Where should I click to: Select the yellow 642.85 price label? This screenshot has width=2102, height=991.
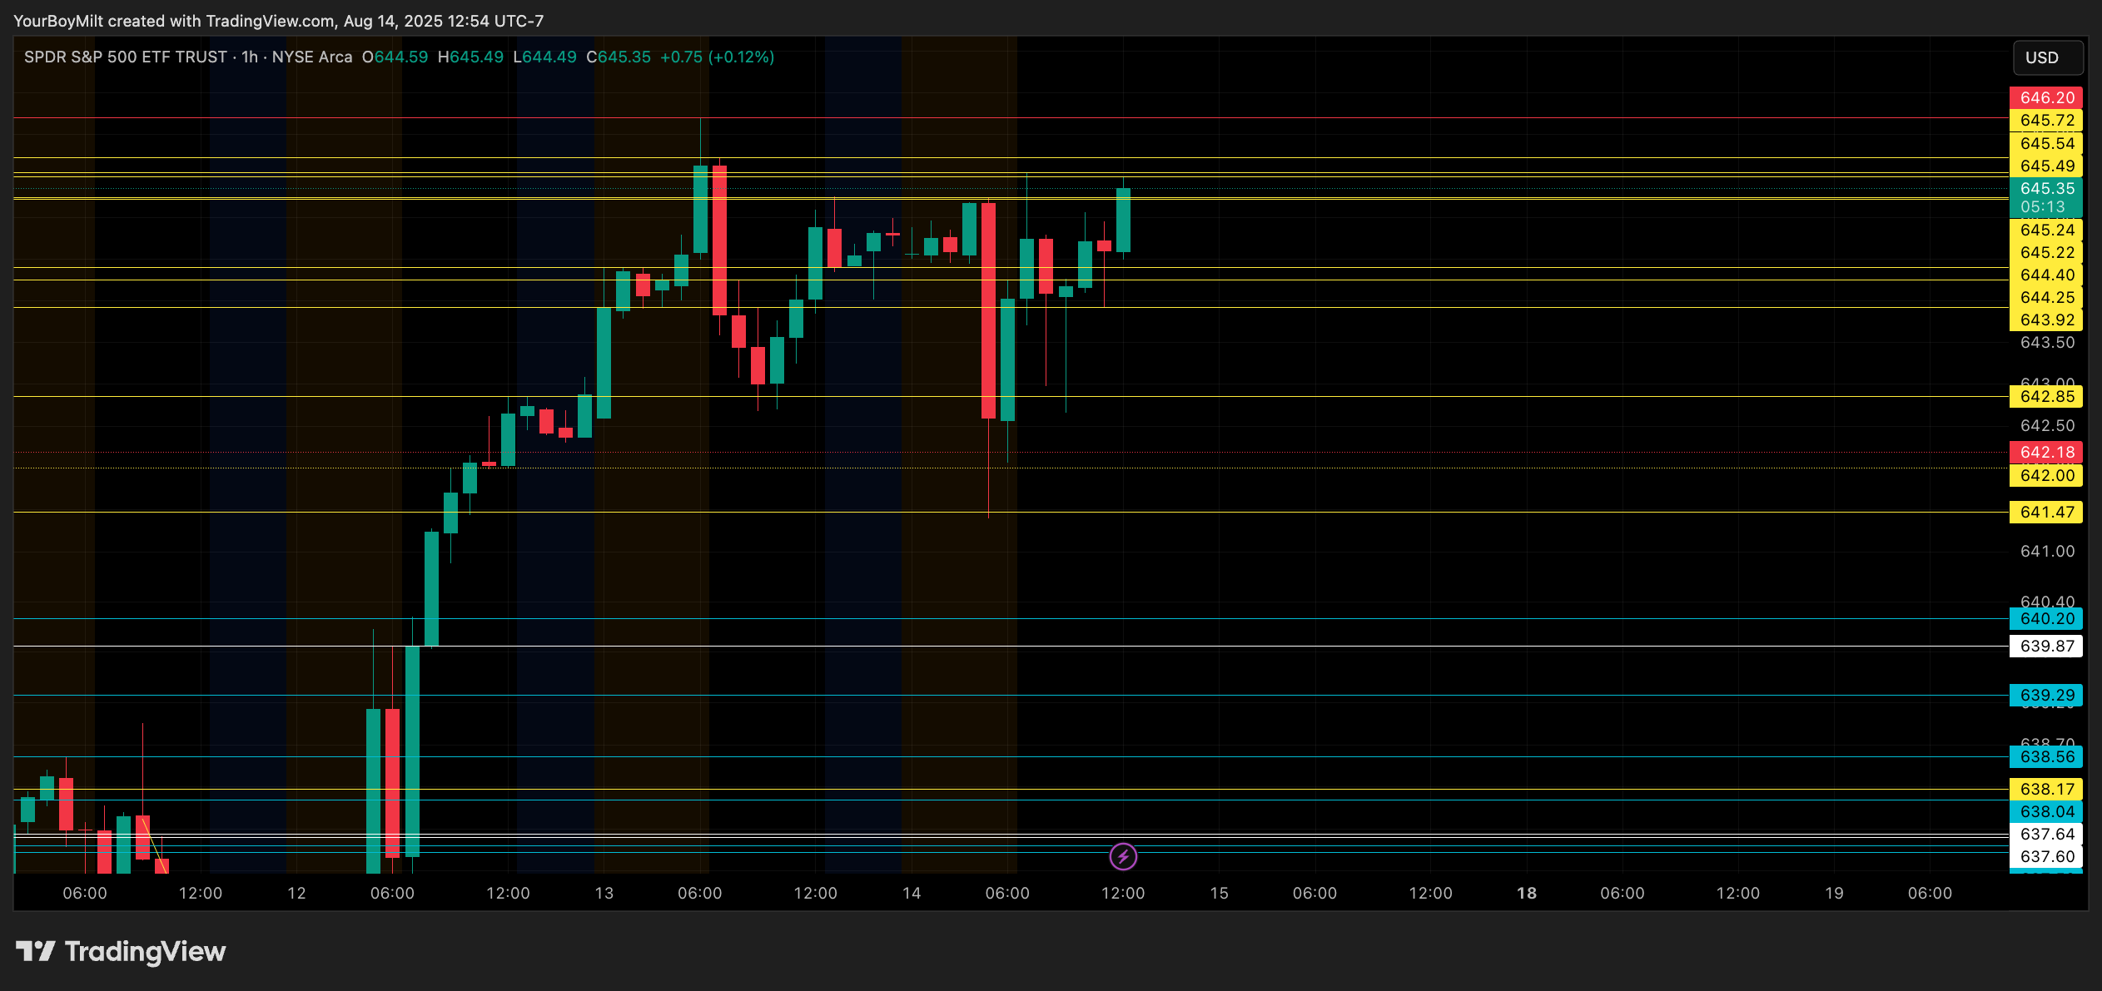pyautogui.click(x=2045, y=397)
